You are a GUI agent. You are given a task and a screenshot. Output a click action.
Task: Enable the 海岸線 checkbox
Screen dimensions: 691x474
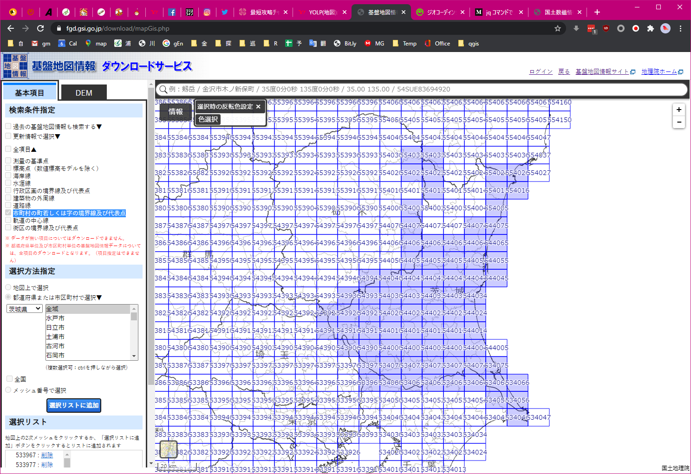pos(8,175)
